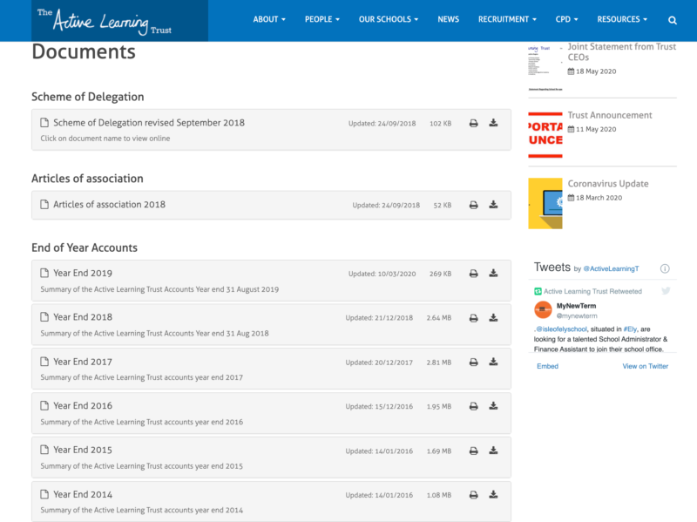Expand the RECRUITMENT menu
Image resolution: width=697 pixels, height=522 pixels.
507,19
